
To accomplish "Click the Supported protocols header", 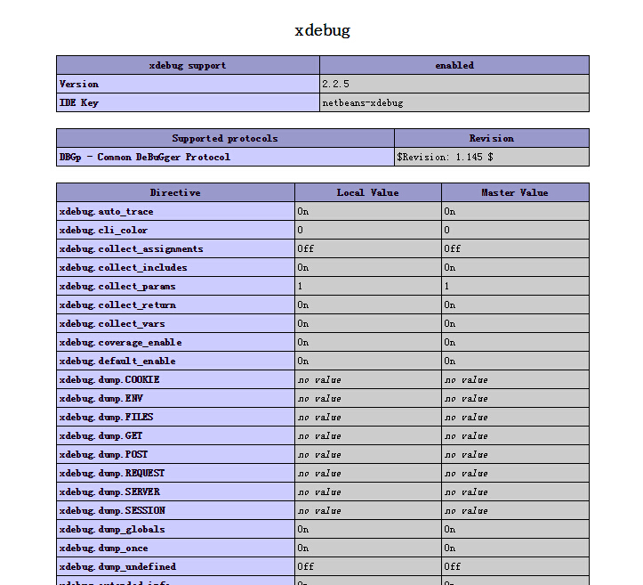I will (x=225, y=138).
